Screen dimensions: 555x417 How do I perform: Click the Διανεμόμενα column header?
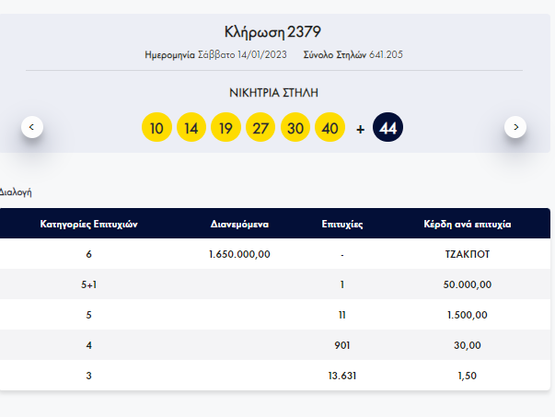coord(239,224)
